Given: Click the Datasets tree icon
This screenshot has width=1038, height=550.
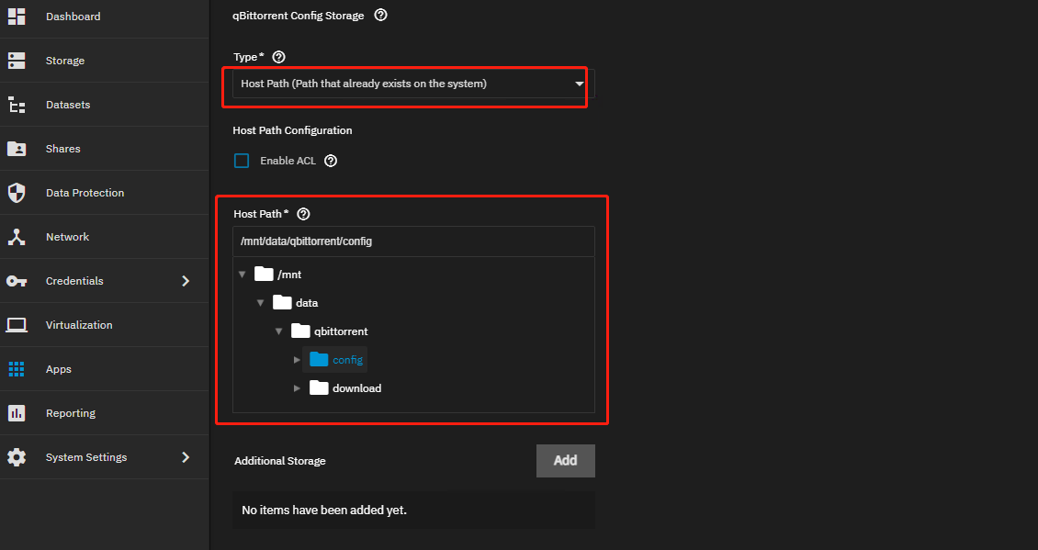Looking at the screenshot, I should 17,105.
